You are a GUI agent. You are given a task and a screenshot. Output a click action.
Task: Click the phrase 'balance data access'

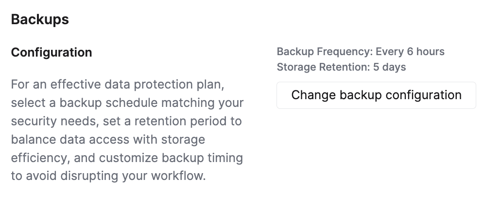click(x=72, y=140)
